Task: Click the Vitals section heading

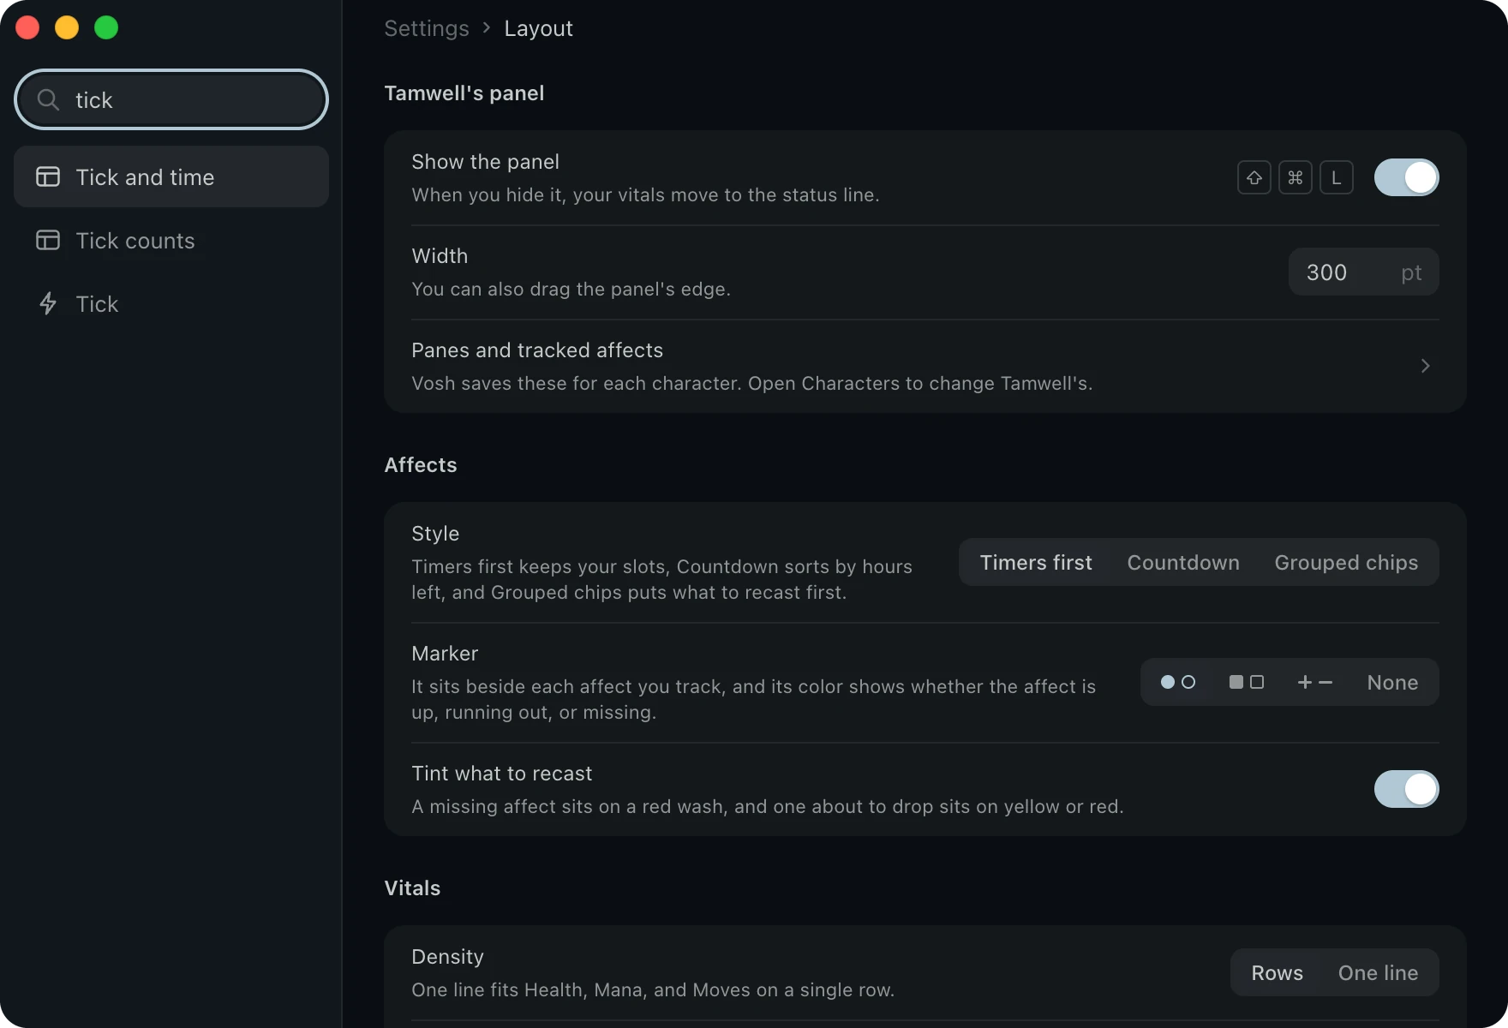Action: click(412, 888)
